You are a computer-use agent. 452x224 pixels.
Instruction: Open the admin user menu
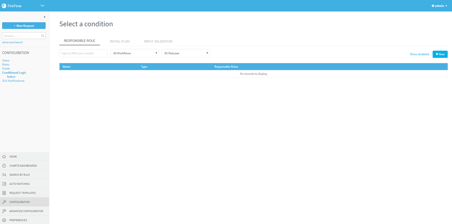[x=439, y=6]
